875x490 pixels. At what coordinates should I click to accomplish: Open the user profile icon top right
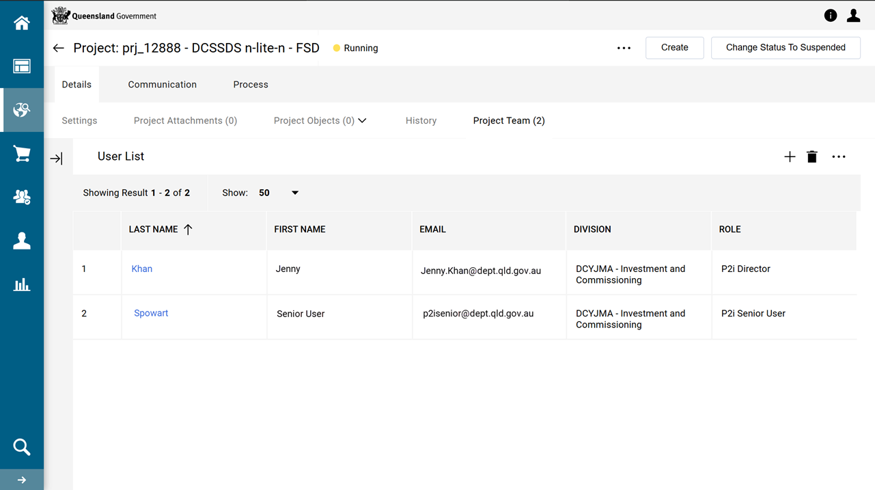(853, 16)
